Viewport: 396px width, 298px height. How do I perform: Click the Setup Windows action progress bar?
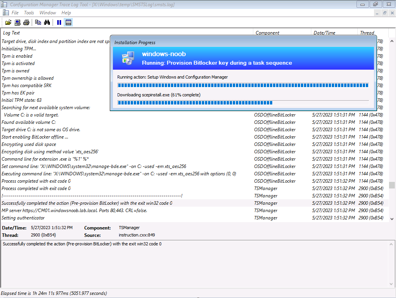[x=243, y=86]
